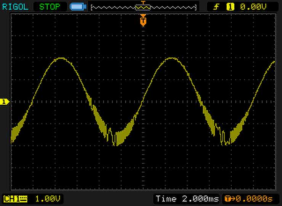282x206 pixels.
Task: Click the yellow CH1 channel label
Action: click(10, 198)
